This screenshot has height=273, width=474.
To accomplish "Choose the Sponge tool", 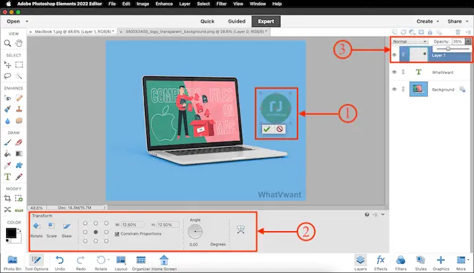I will tap(19, 120).
